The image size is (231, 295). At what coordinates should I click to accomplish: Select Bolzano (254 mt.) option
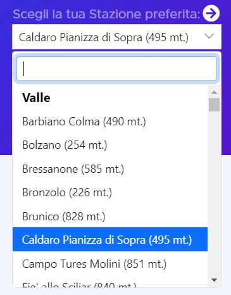coord(110,145)
